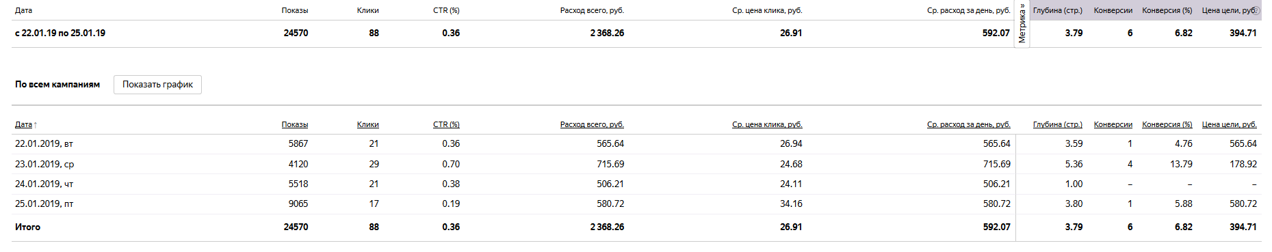Click the sort arrow next to Дата
This screenshot has width=1272, height=252.
point(36,125)
